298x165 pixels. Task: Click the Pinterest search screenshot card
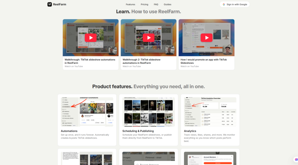click(149, 158)
